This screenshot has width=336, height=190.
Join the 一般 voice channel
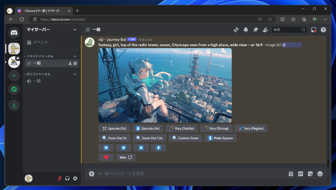[x=52, y=81]
